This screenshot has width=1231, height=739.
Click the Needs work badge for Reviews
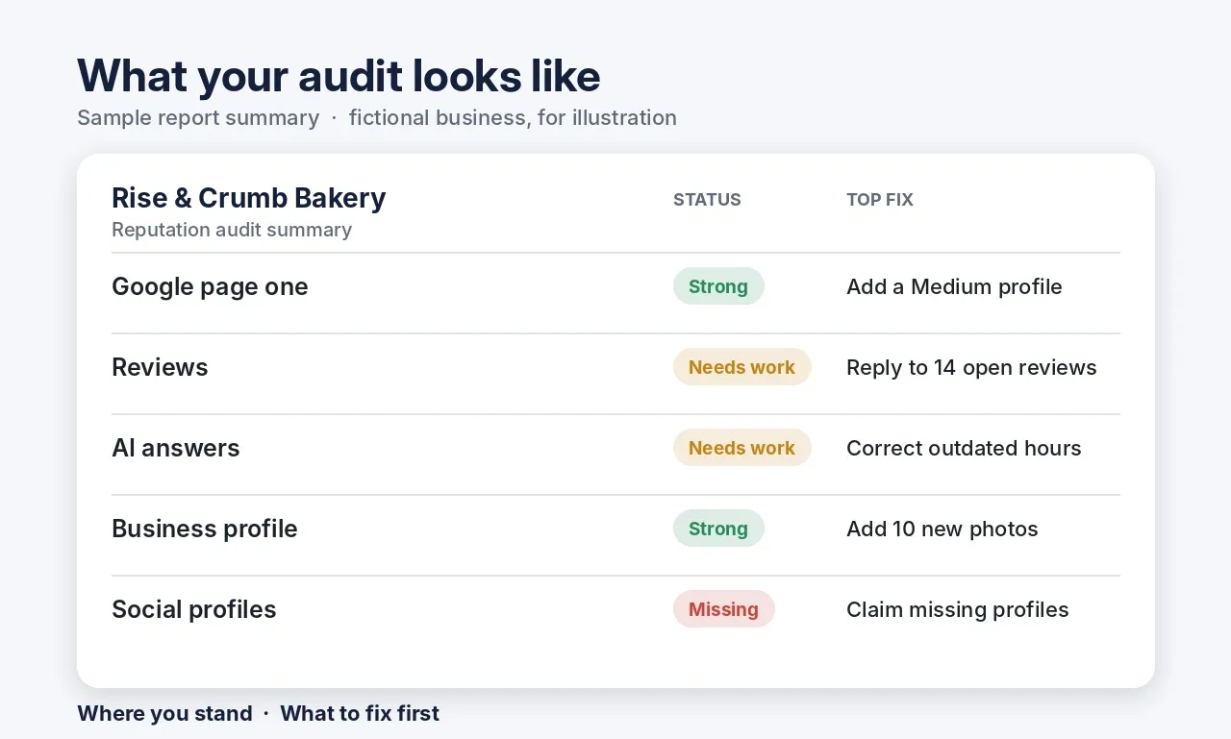point(741,367)
